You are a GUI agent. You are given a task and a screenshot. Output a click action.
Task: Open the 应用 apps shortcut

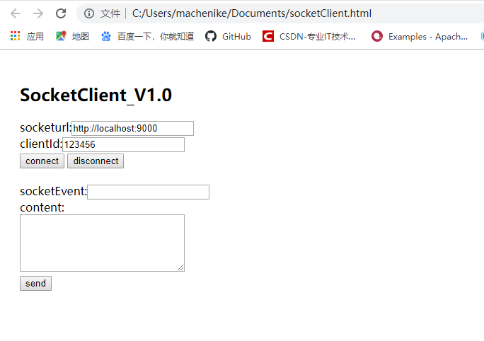[27, 36]
